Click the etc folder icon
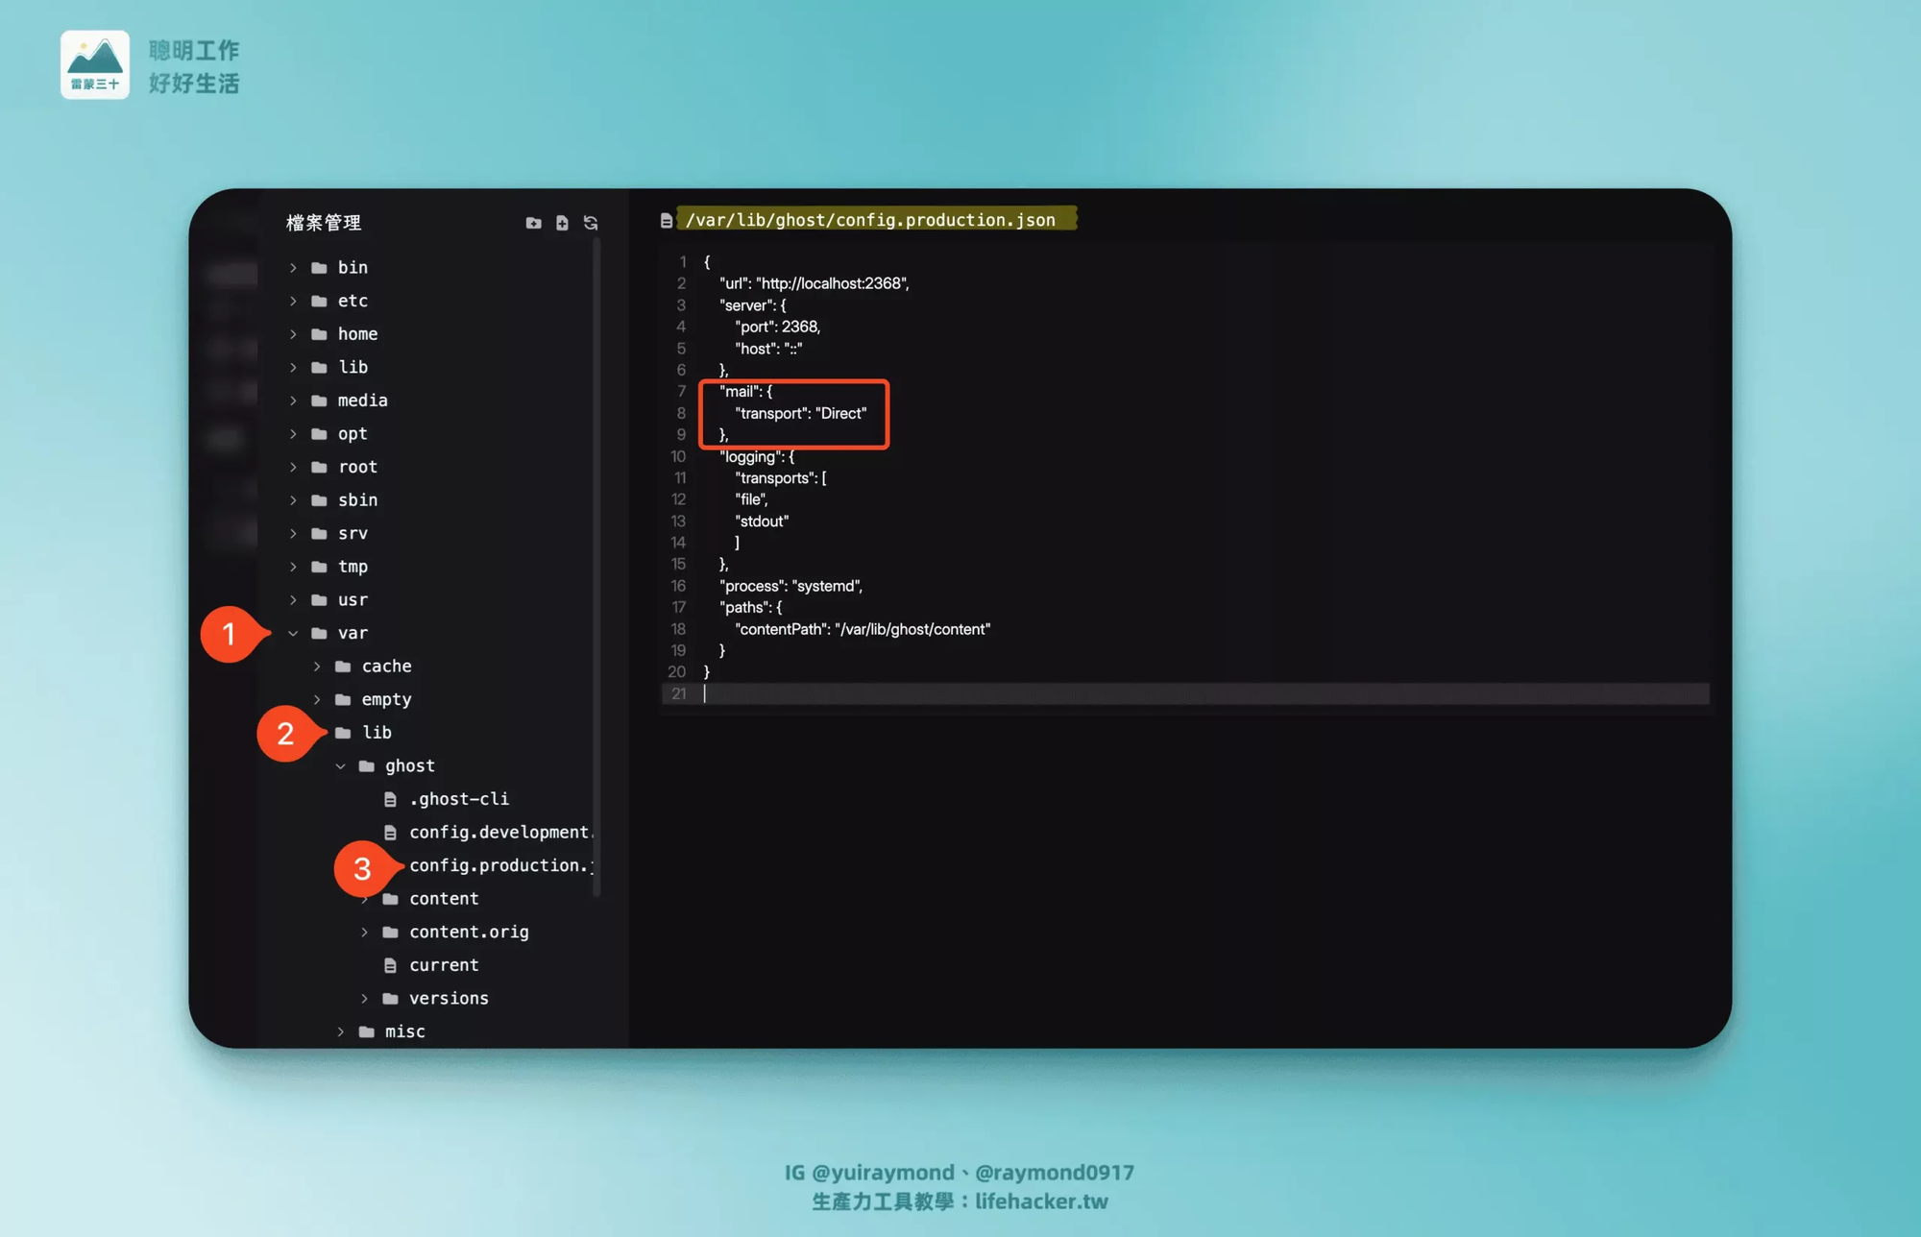This screenshot has width=1921, height=1237. click(x=319, y=301)
